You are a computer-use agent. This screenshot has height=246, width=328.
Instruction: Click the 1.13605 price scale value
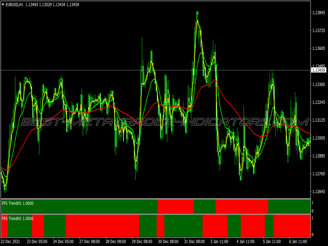(319, 48)
